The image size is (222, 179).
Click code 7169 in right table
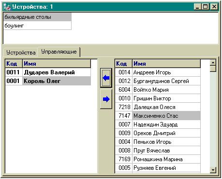(124, 159)
